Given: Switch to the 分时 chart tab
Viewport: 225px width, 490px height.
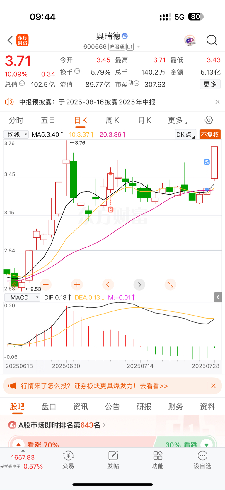Looking at the screenshot, I should [x=16, y=120].
